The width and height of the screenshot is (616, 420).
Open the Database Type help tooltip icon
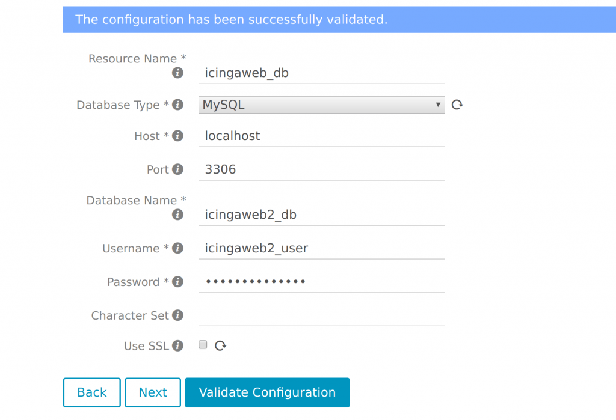coord(177,105)
